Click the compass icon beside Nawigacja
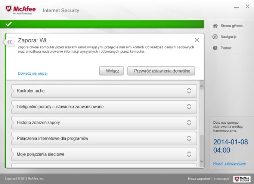The height and width of the screenshot is (184, 254). pos(215,37)
